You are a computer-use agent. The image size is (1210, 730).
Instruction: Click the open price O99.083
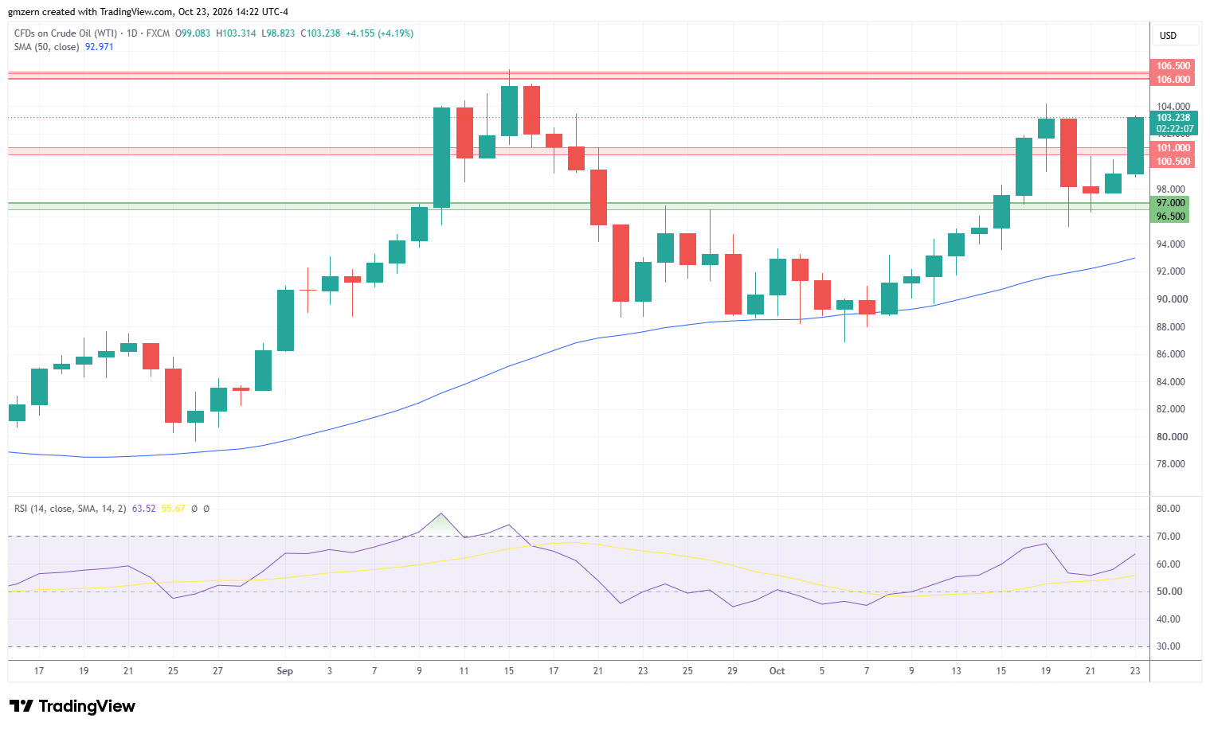click(x=193, y=33)
